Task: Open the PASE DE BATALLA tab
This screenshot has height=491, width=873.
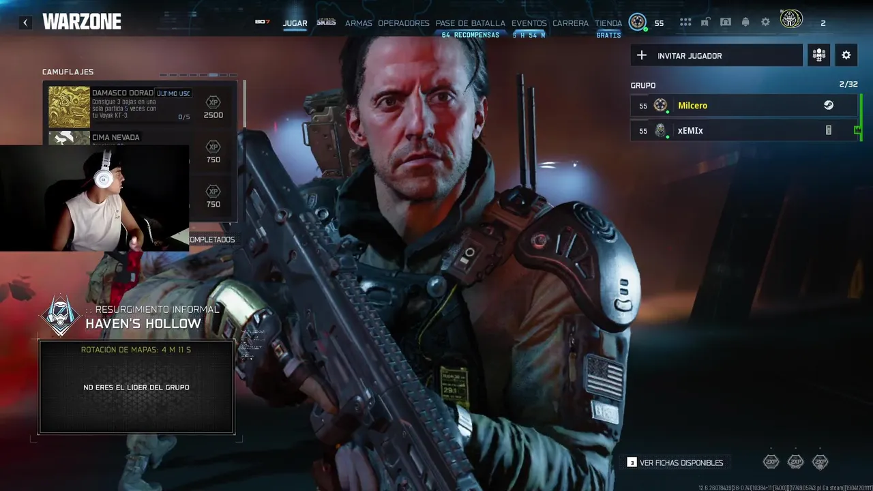Action: (470, 23)
